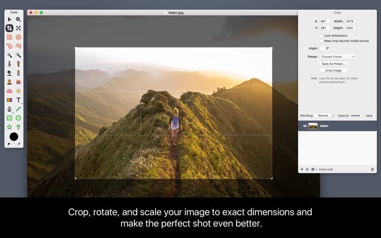Hide the Kalen layer visibility
The width and height of the screenshot is (381, 238).
305,126
